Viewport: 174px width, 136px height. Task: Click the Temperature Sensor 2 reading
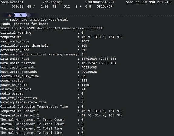point(102,115)
